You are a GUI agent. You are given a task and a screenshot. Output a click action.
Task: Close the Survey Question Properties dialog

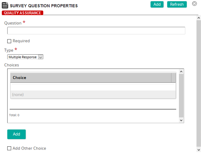tap(194, 4)
